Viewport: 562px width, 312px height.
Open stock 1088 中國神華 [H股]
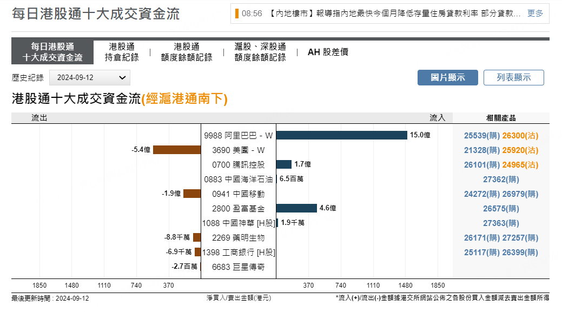point(239,223)
